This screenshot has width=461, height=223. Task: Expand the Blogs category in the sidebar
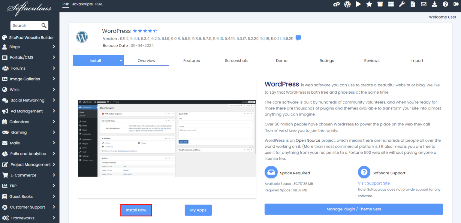(x=29, y=47)
